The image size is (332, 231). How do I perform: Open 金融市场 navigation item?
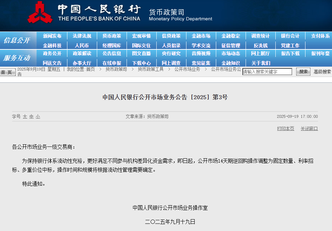201,36
